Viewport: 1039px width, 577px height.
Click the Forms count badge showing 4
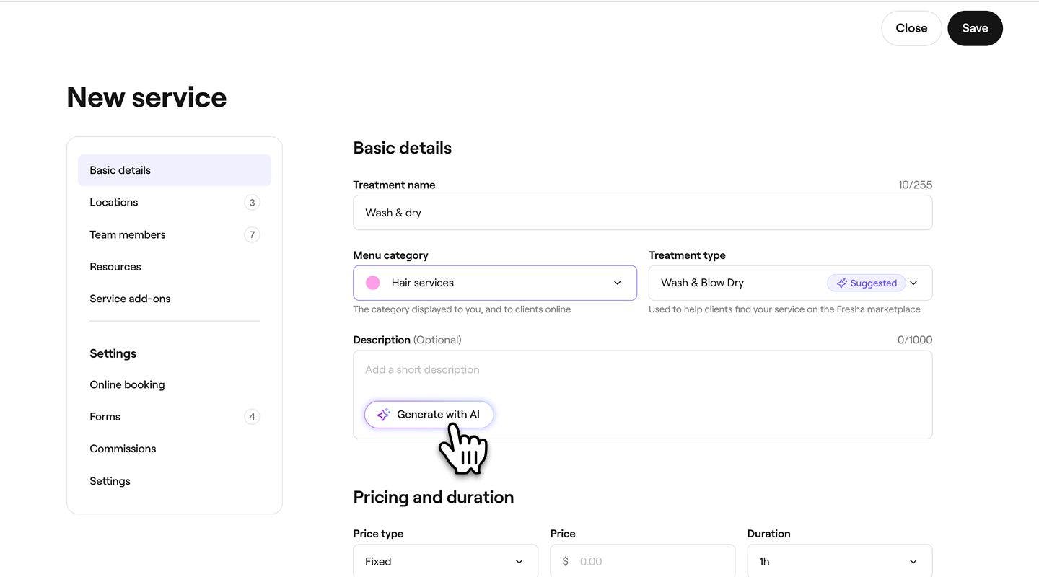(252, 417)
